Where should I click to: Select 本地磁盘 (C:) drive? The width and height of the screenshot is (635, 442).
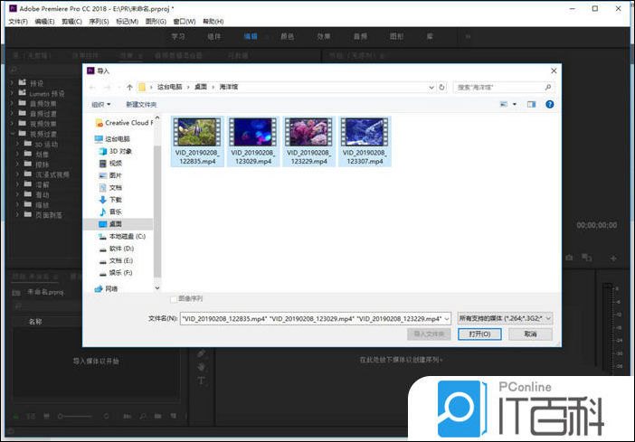[126, 235]
